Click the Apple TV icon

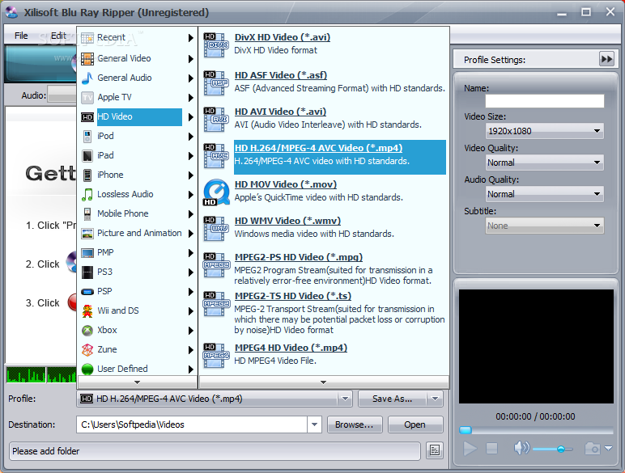[x=87, y=98]
